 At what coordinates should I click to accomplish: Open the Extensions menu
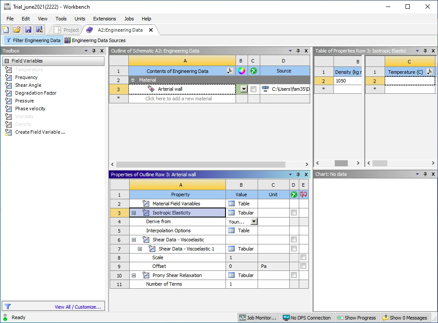[105, 19]
